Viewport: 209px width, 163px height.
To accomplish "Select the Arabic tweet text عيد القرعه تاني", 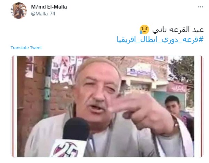I will pyautogui.click(x=178, y=29).
